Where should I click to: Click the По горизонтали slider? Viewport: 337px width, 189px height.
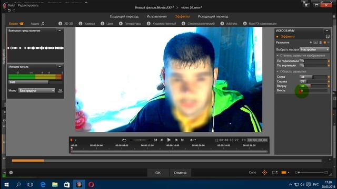click(313, 61)
